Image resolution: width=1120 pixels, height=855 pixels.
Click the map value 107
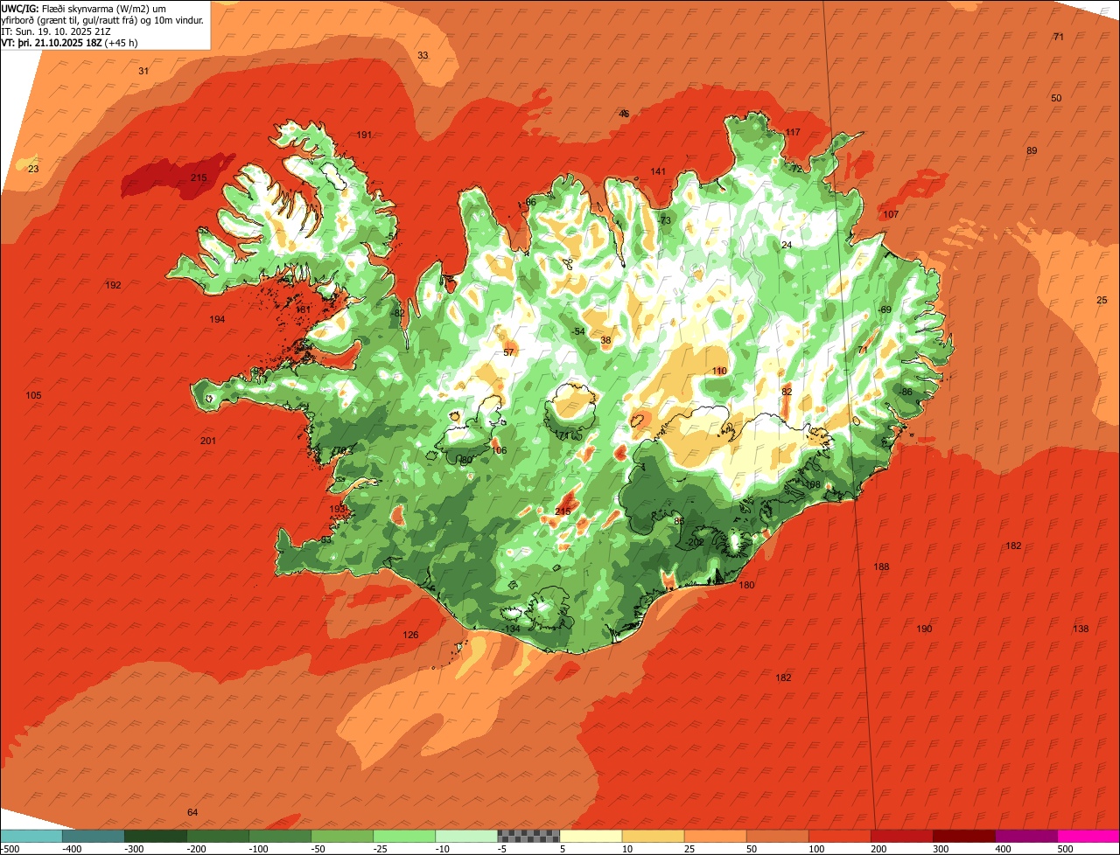coord(891,214)
